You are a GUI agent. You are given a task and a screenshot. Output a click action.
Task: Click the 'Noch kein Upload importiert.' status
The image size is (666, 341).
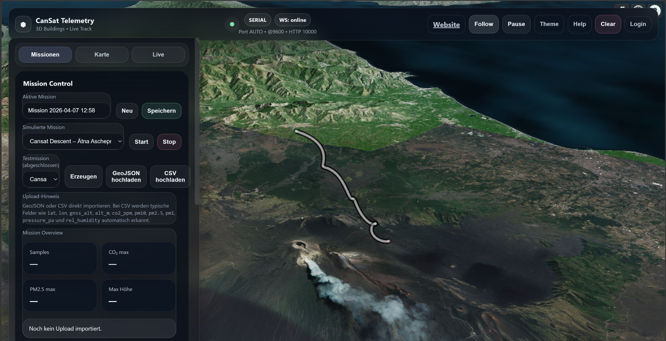click(x=99, y=329)
